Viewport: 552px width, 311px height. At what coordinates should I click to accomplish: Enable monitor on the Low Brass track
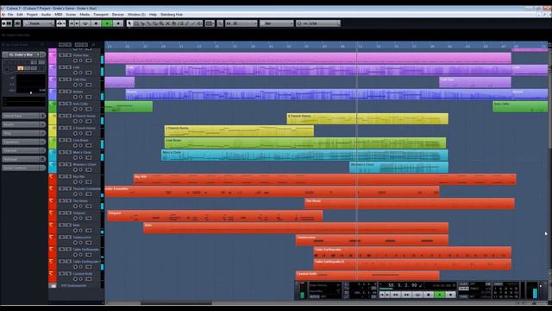pos(81,145)
